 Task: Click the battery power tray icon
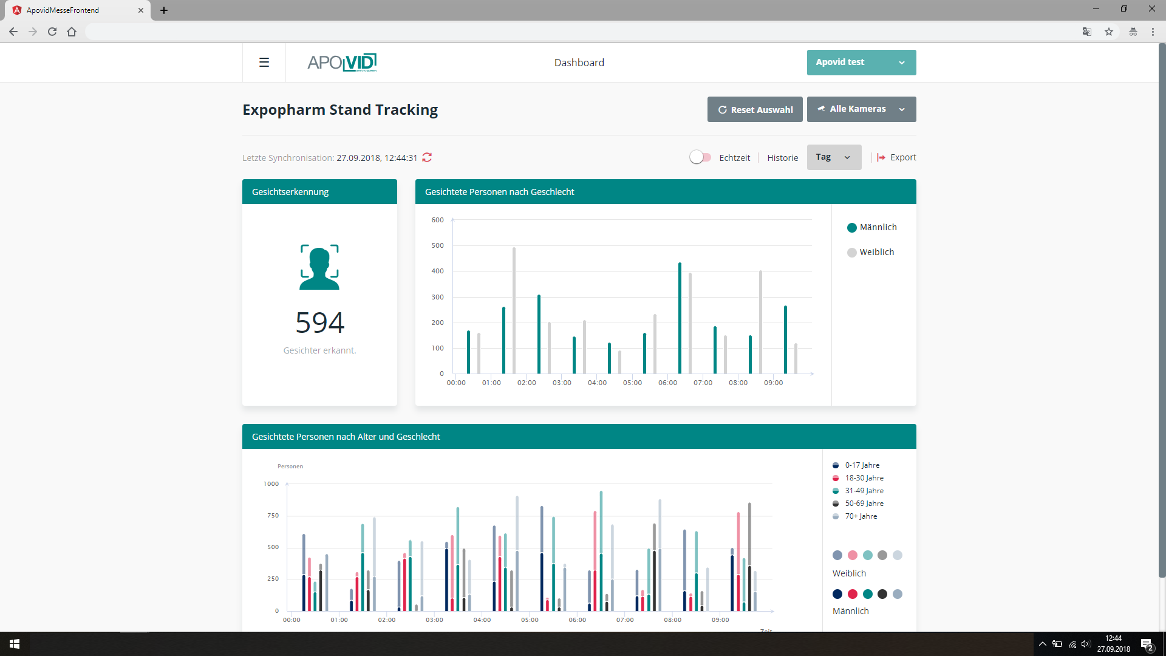click(1057, 644)
